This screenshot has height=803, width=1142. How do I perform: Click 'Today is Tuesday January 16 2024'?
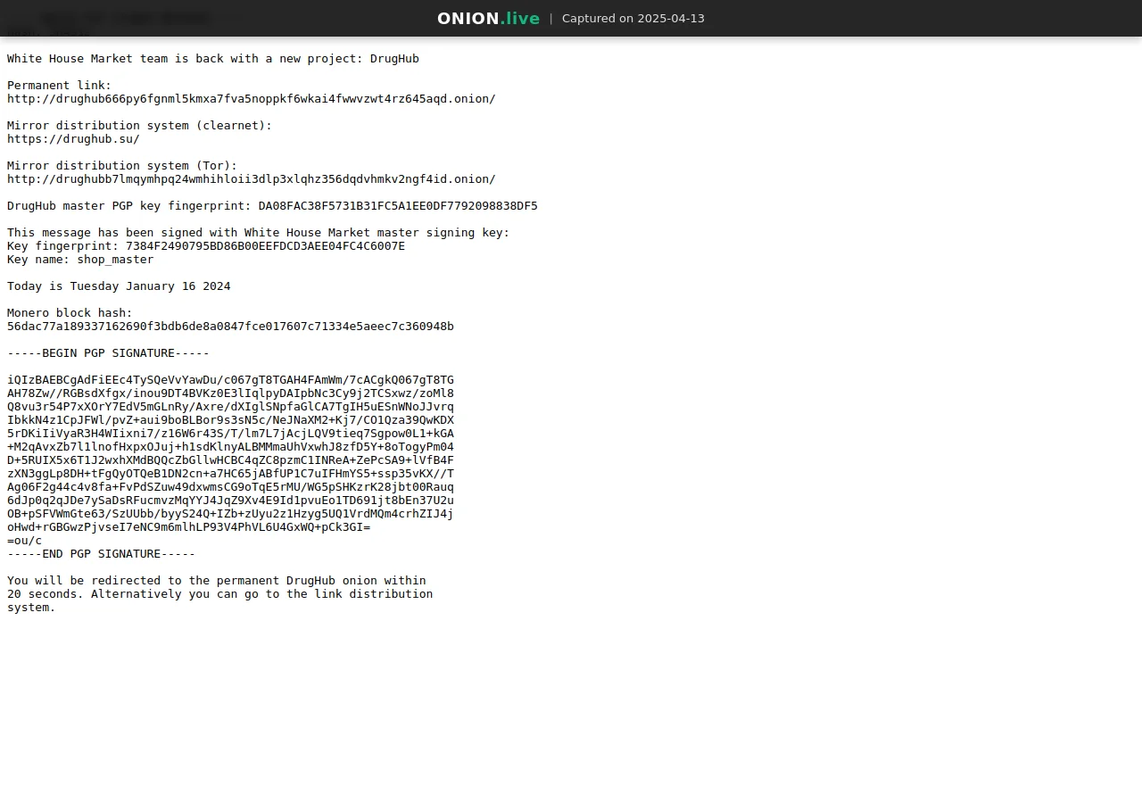click(x=119, y=286)
